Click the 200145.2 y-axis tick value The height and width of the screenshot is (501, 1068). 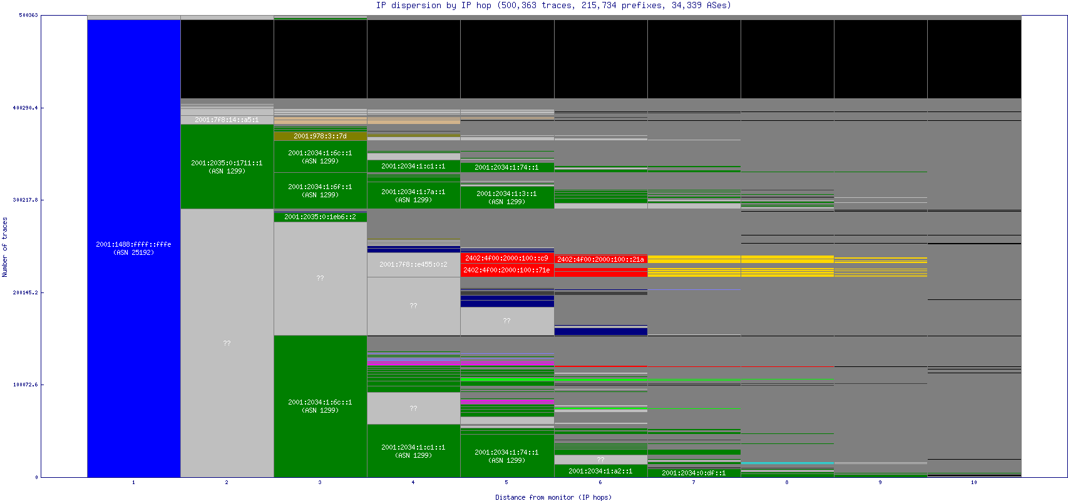[26, 292]
